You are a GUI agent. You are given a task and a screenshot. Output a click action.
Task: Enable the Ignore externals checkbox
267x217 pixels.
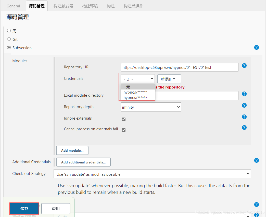123,119
